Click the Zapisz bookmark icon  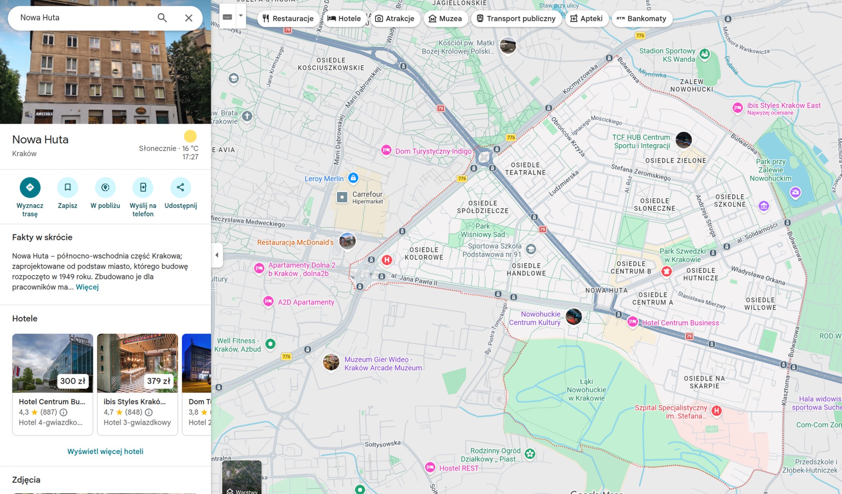pos(67,187)
